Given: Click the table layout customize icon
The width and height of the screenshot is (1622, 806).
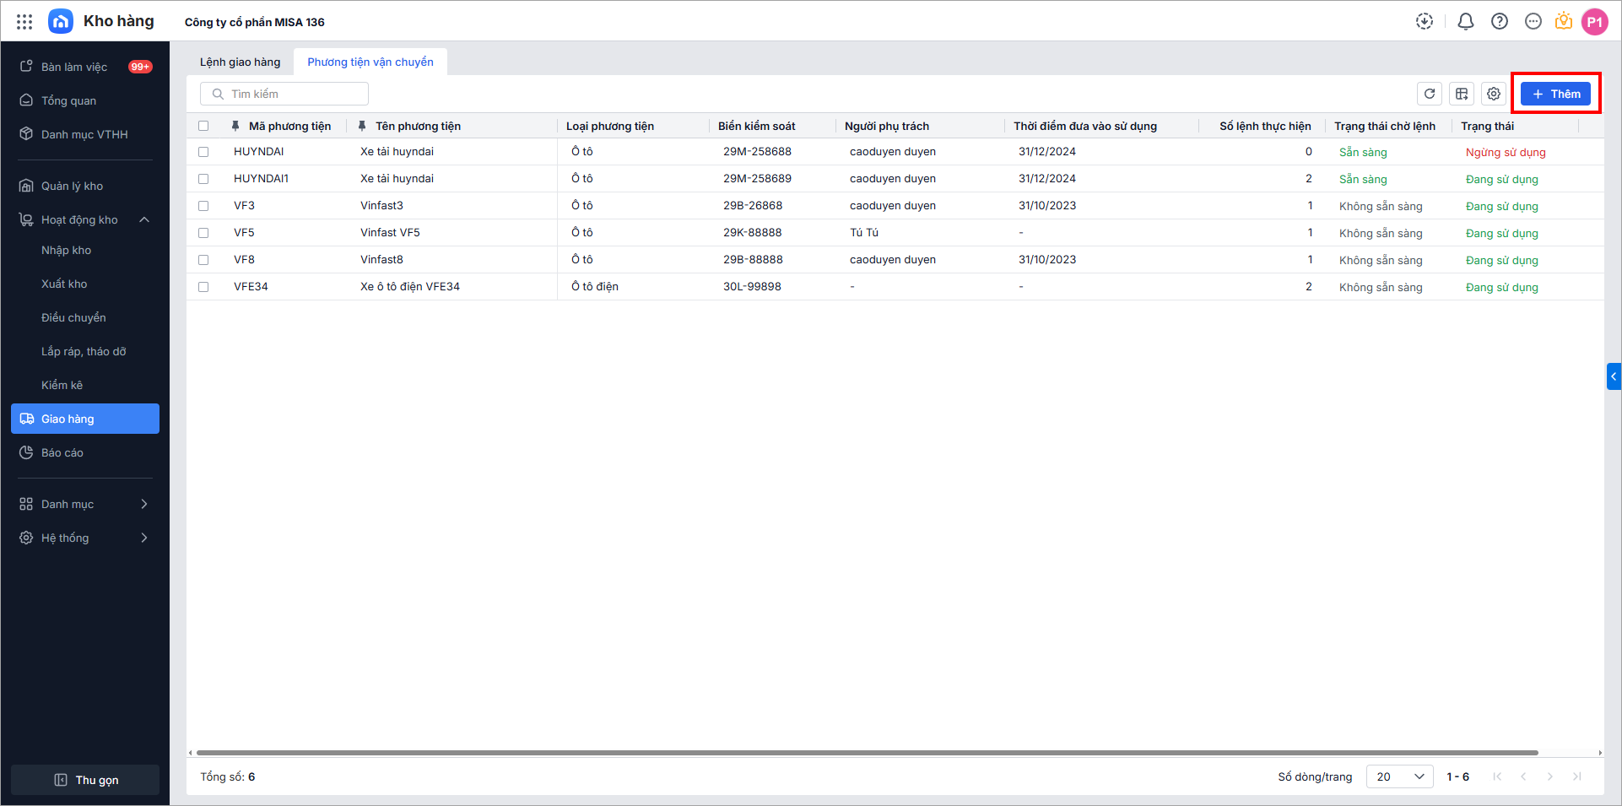Looking at the screenshot, I should coord(1462,94).
